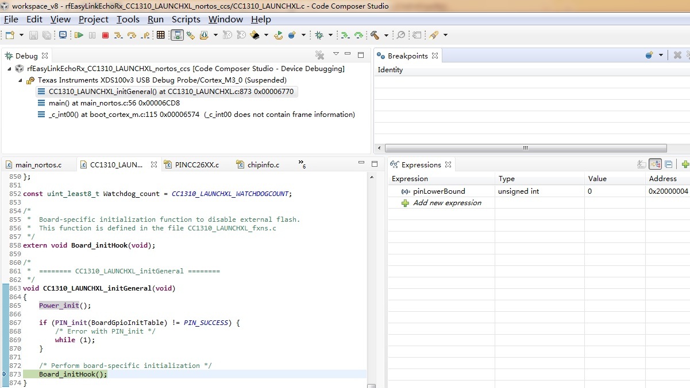Open the dropdown arrow next to Build hammer

[386, 36]
